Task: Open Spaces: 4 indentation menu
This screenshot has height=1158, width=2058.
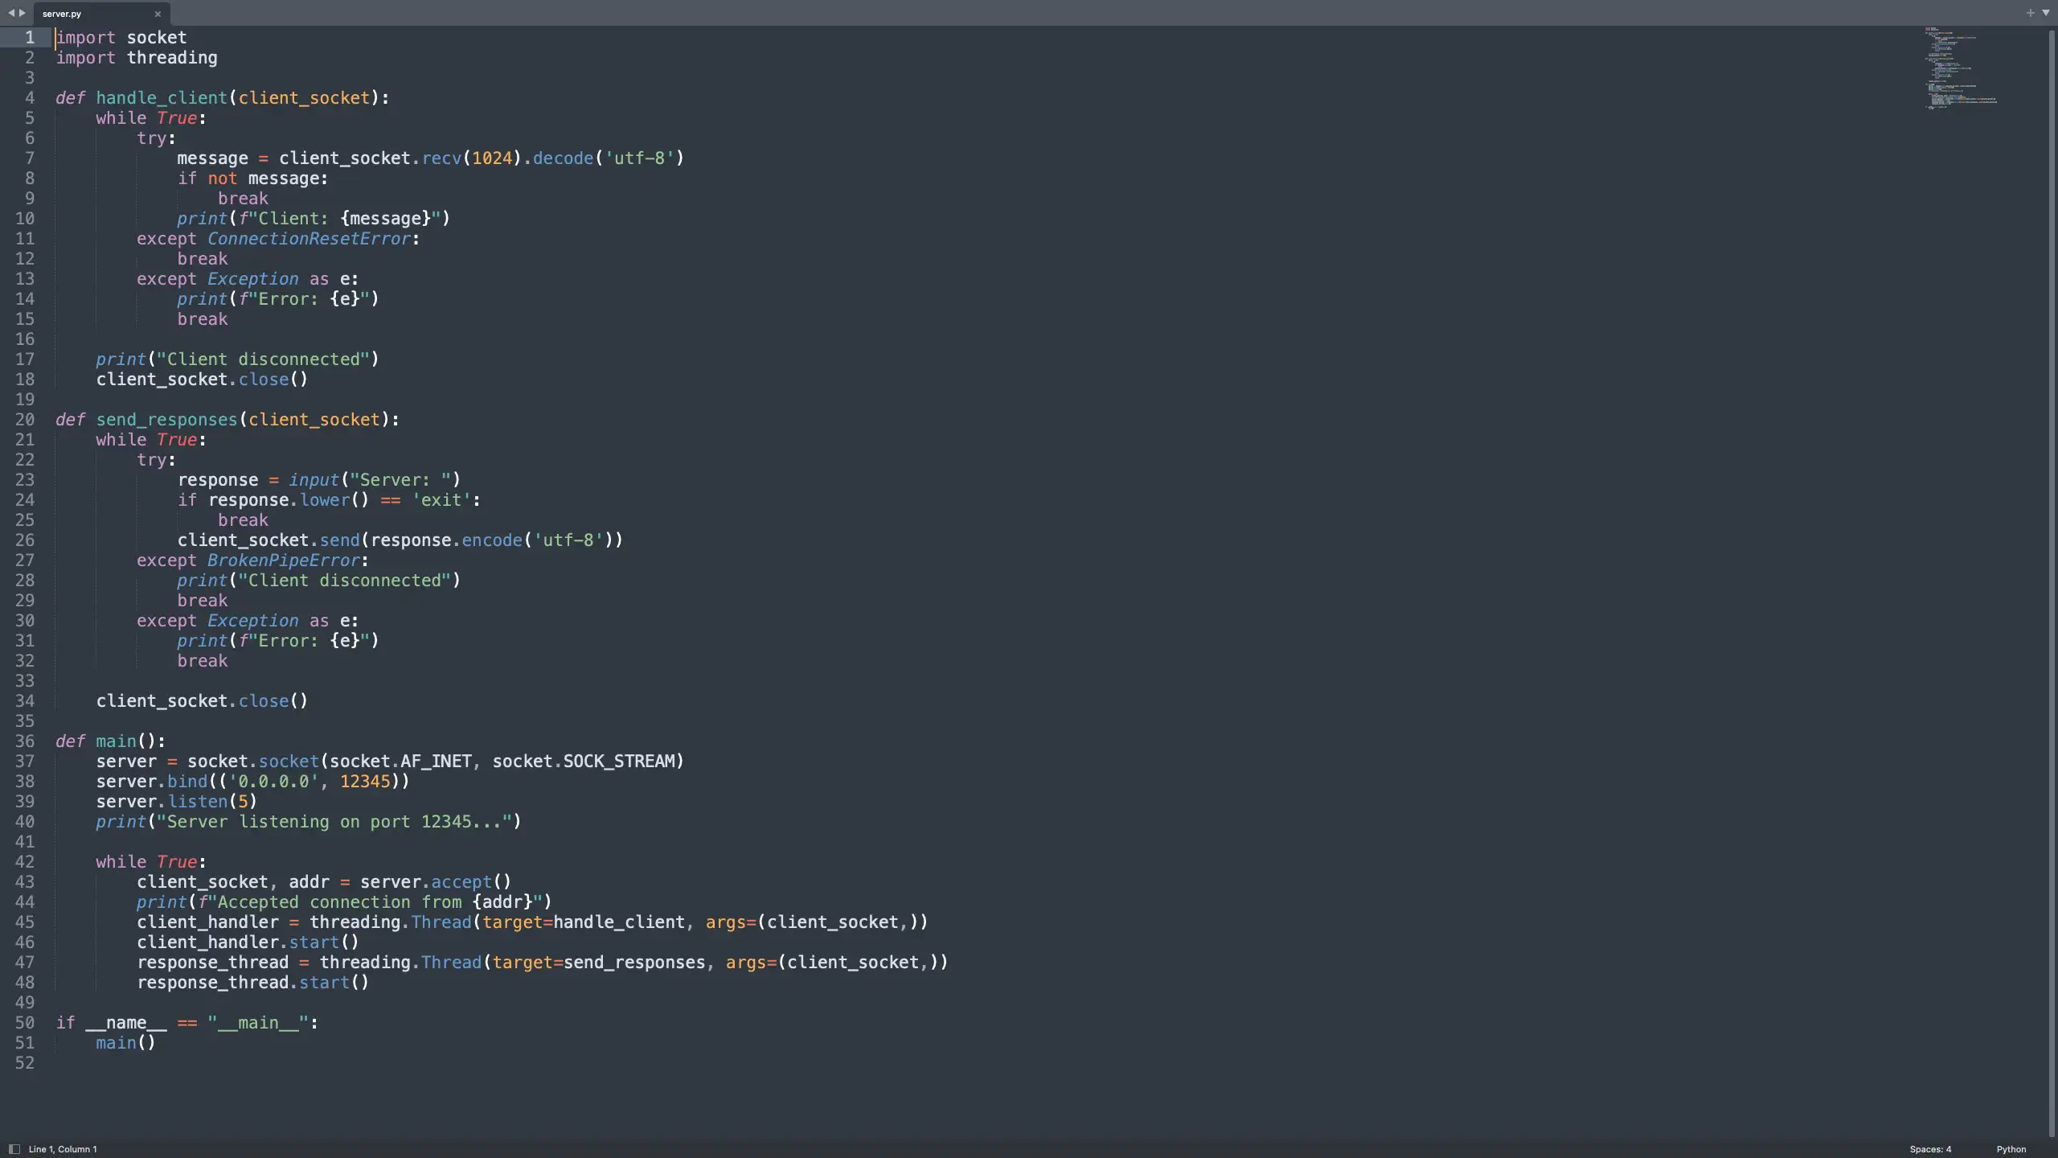Action: (1930, 1149)
